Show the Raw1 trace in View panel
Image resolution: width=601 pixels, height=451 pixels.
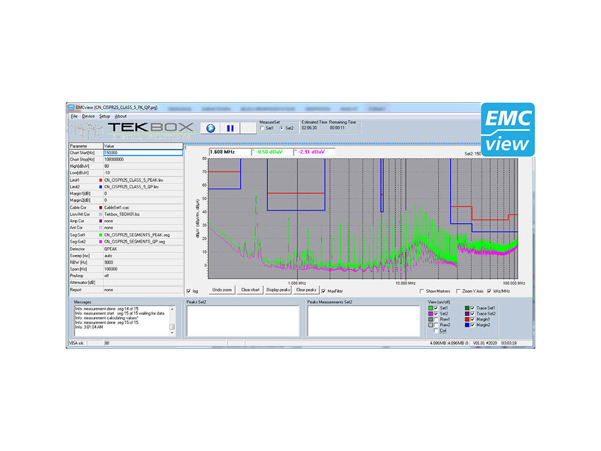click(437, 319)
